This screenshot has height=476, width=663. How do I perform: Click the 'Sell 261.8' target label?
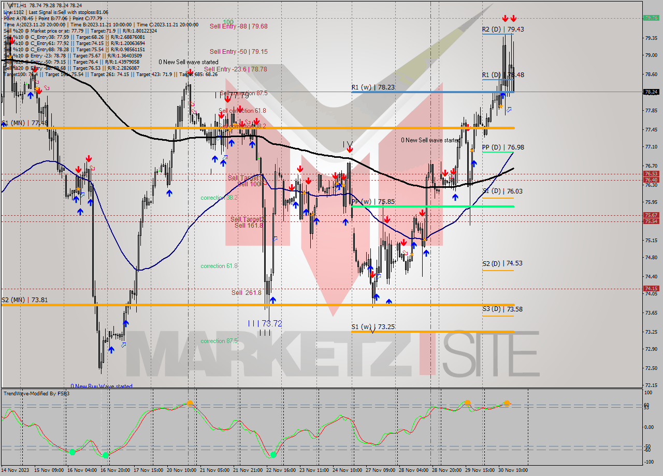coord(247,293)
